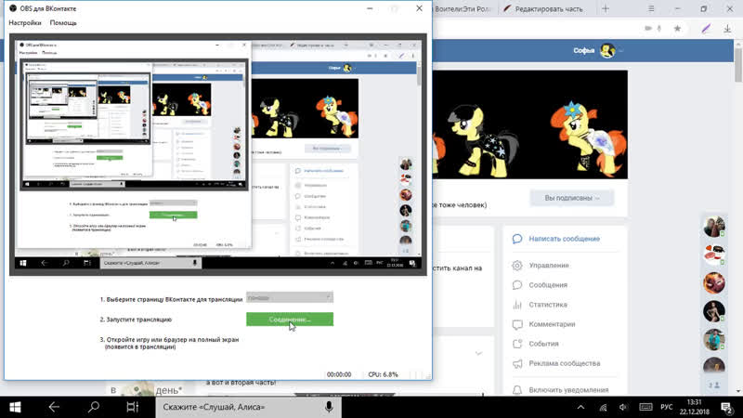
Task: Click the bookmark star icon in the address bar
Action: (x=677, y=29)
